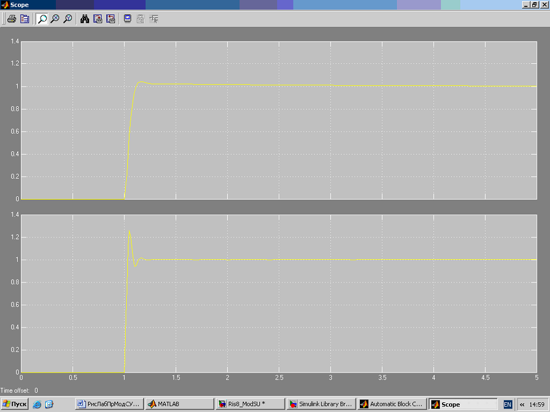Click the EN language indicator

pyautogui.click(x=507, y=404)
